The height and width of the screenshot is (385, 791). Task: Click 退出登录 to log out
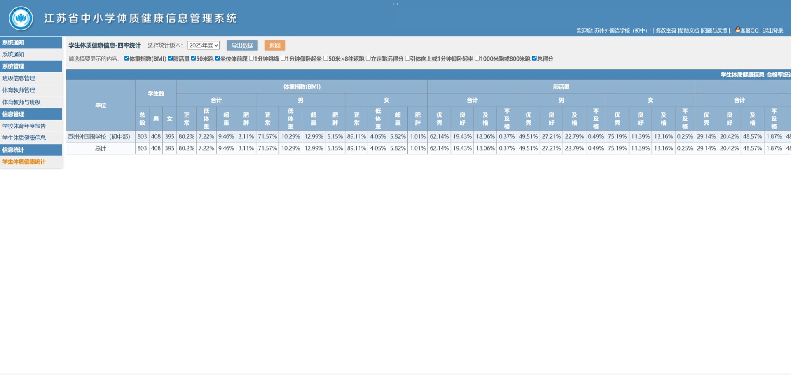point(773,30)
